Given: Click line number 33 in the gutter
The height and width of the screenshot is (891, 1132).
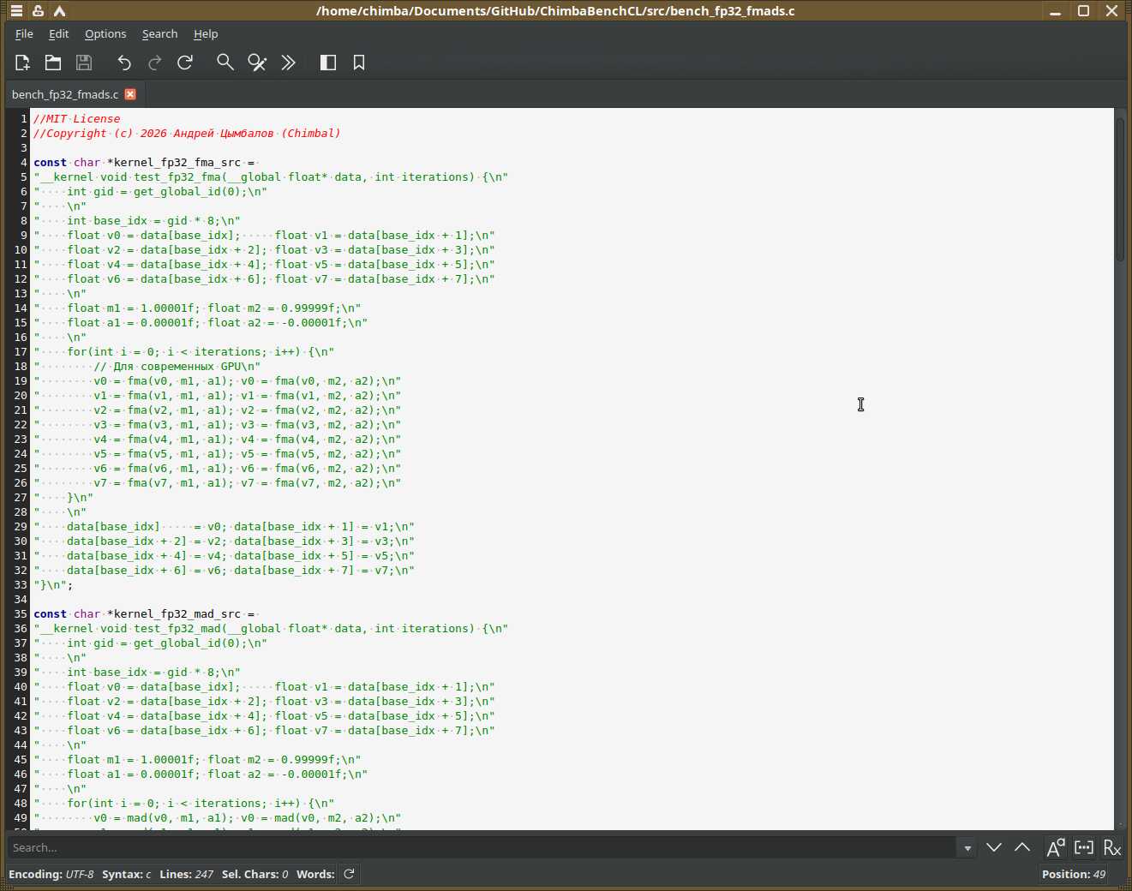Looking at the screenshot, I should [x=21, y=584].
